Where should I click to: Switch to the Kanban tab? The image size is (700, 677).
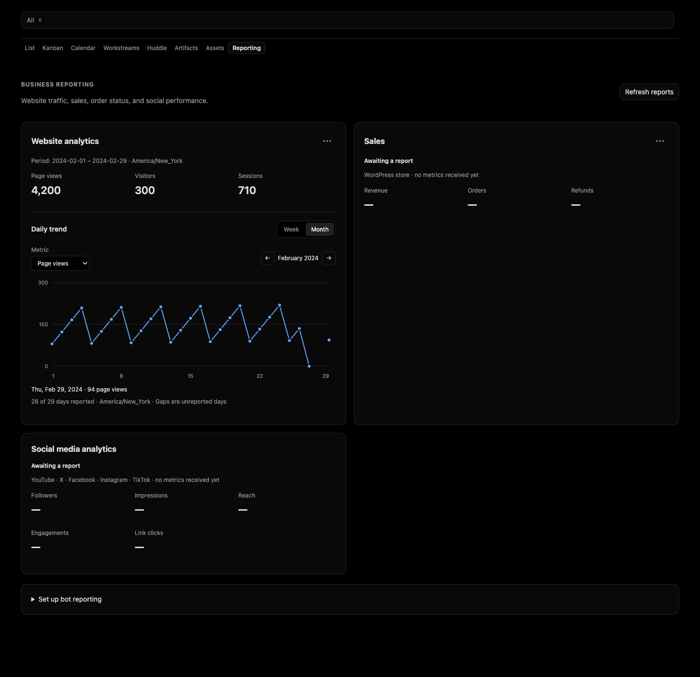click(53, 48)
